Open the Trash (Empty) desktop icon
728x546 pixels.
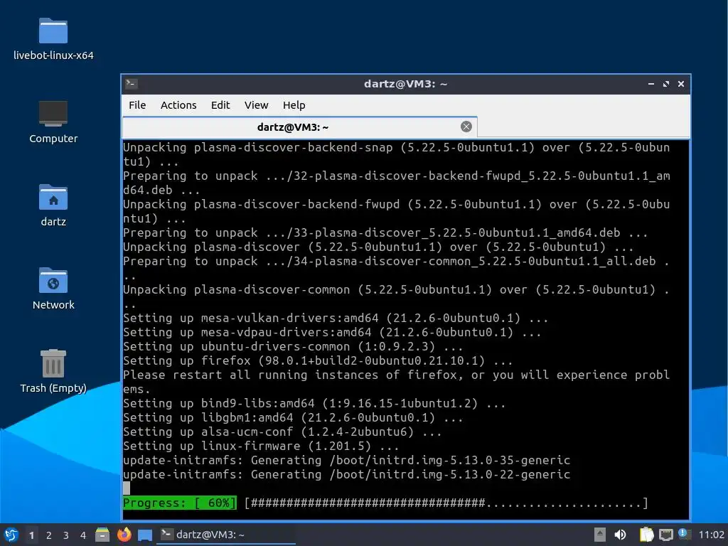(53, 371)
